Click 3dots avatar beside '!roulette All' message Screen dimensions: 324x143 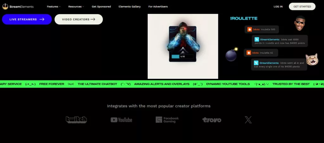(249, 53)
